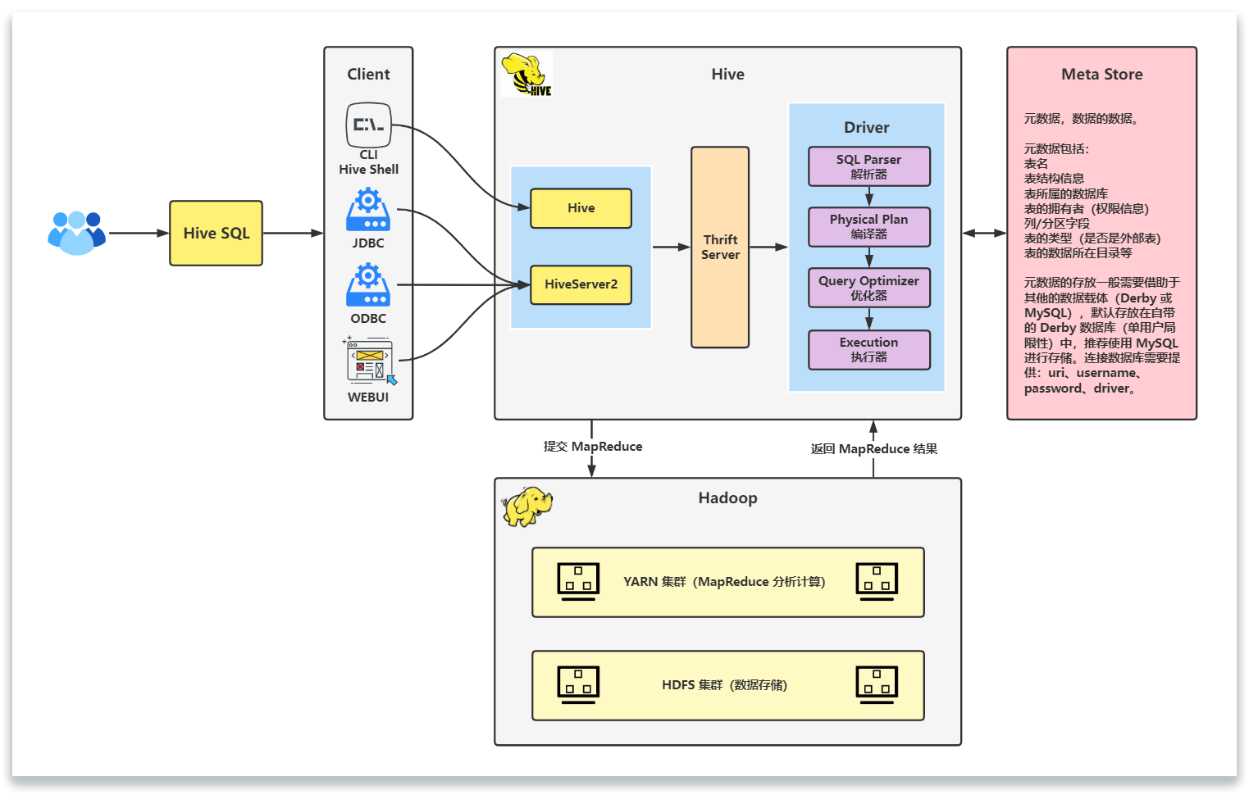Click the 表的拥有者 (权限信息) line
This screenshot has height=795, width=1249.
pos(1087,208)
